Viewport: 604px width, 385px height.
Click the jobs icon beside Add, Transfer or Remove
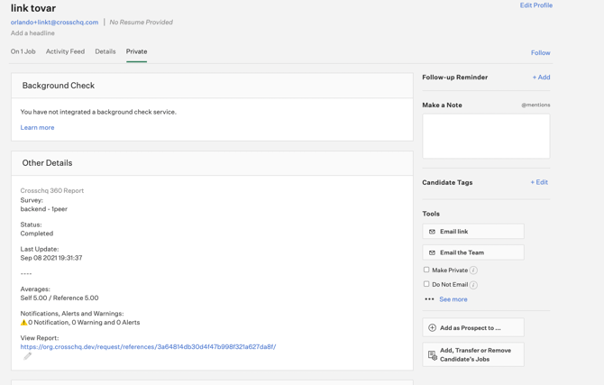(x=432, y=355)
